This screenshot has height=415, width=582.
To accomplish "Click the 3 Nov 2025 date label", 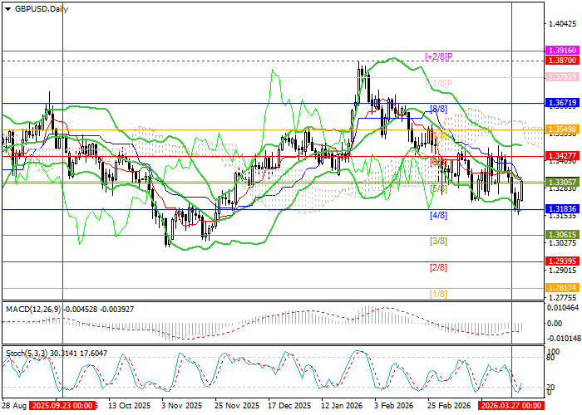I will 184,406.
